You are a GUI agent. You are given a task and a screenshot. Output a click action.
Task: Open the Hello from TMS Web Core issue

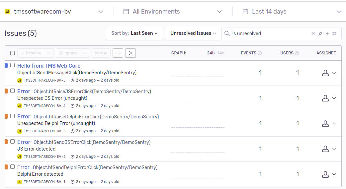tap(49, 66)
